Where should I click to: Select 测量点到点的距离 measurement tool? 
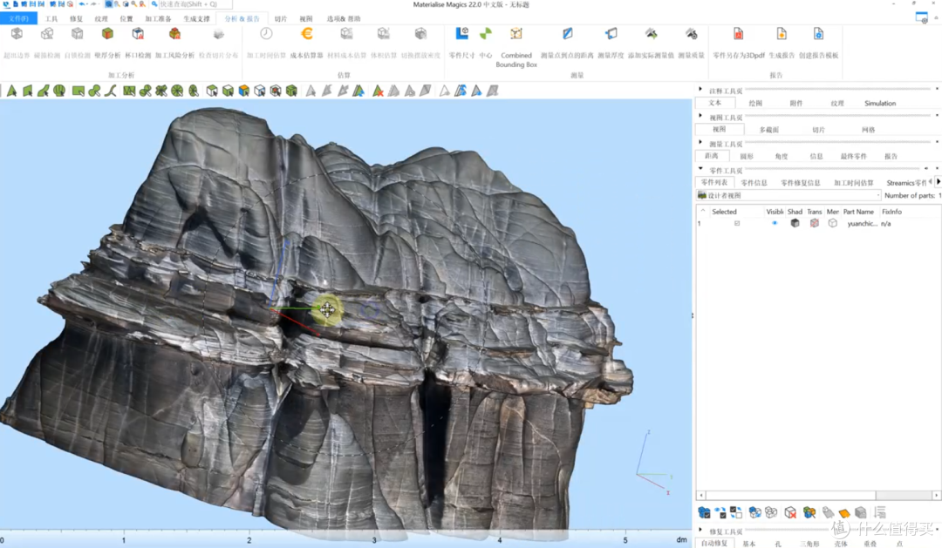[567, 42]
